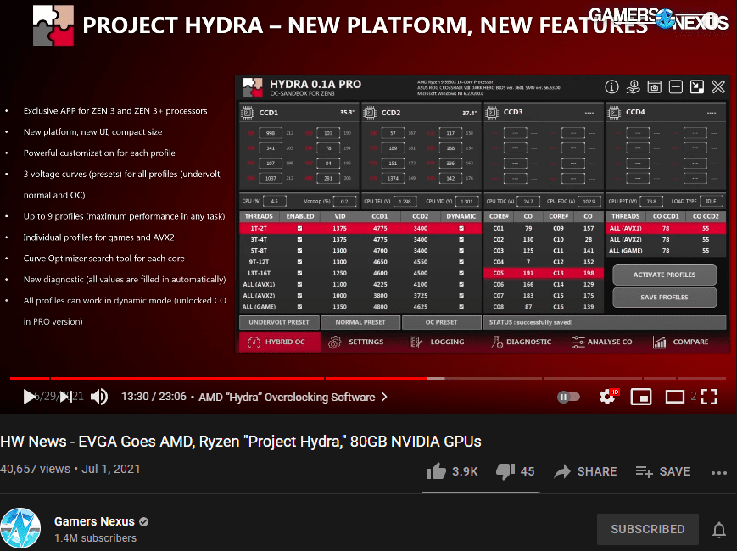This screenshot has height=551, width=737.
Task: Open the ANALYSE CO tab
Action: point(602,342)
